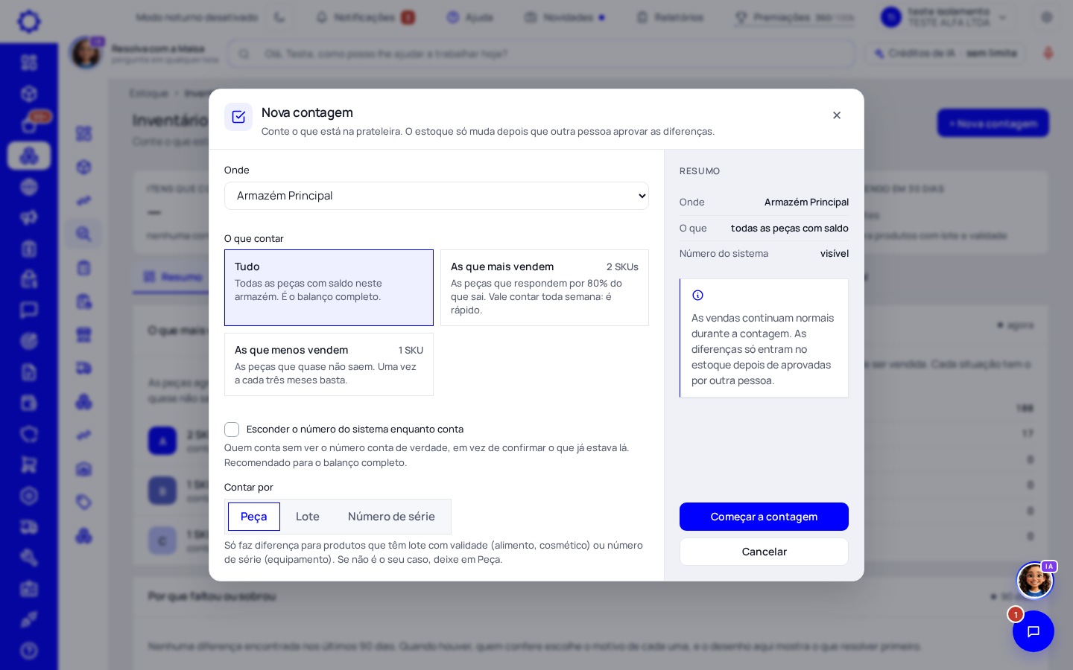1073x670 pixels.
Task: Click the assistant search input field
Action: [542, 54]
